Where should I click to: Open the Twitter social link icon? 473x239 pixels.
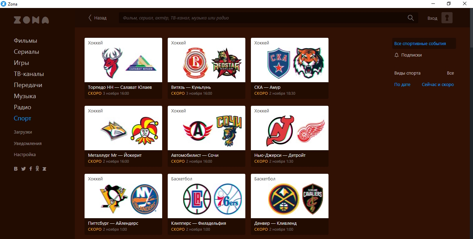tap(24, 169)
